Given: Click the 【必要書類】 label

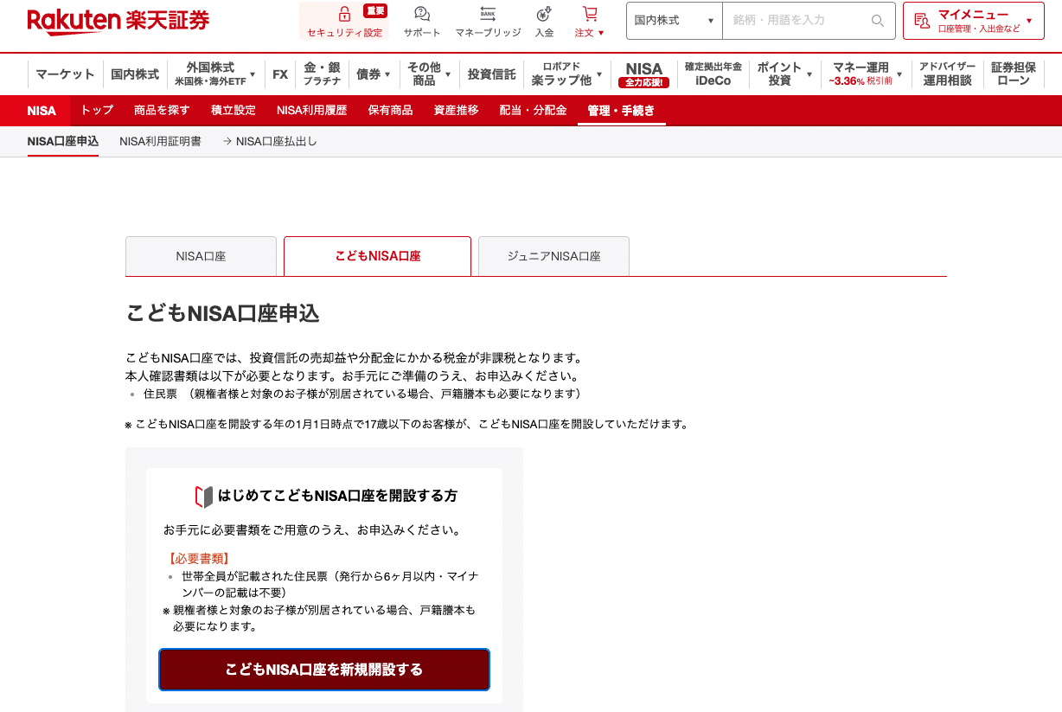Looking at the screenshot, I should pos(198,559).
